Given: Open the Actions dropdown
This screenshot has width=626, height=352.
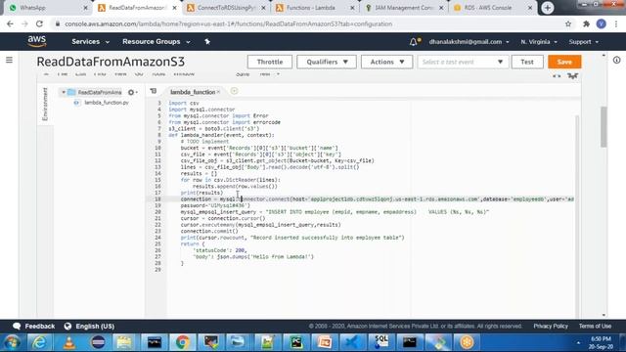Looking at the screenshot, I should (x=386, y=62).
